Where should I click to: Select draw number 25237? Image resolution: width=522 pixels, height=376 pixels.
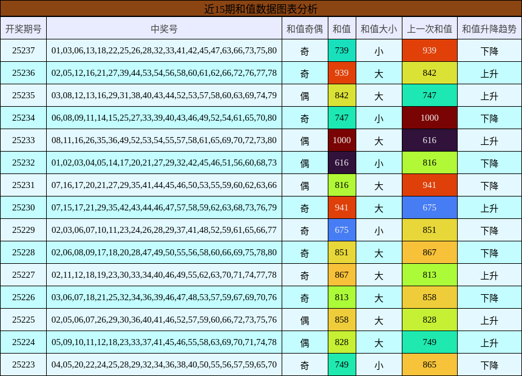23,50
